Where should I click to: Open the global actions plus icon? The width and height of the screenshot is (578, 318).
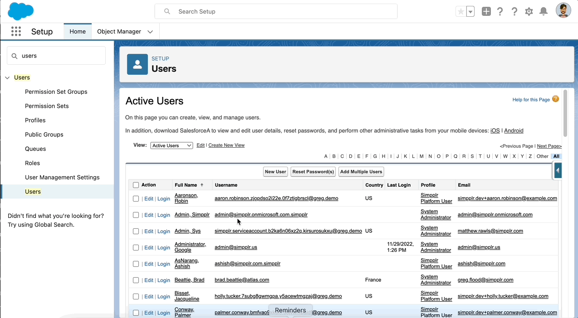click(486, 12)
